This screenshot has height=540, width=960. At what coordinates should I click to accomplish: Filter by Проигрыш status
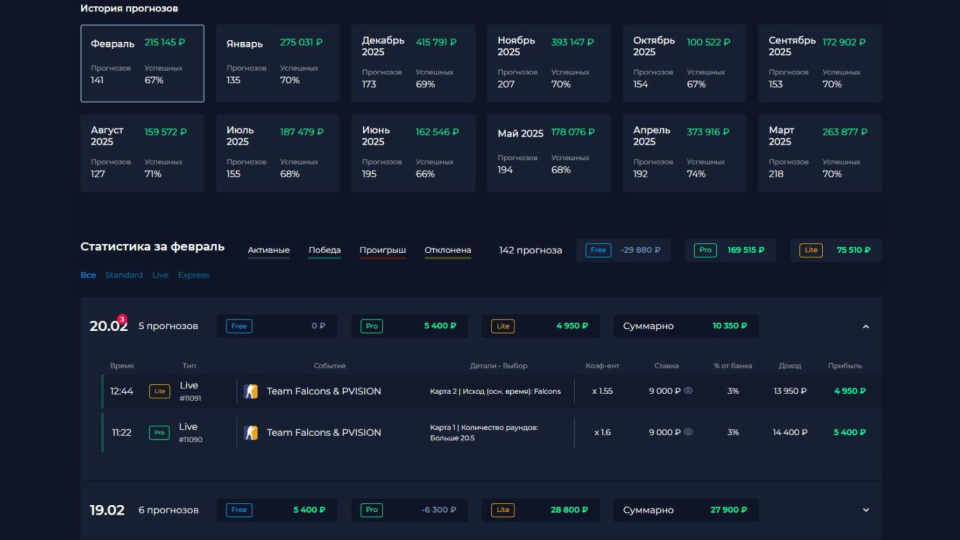click(382, 250)
